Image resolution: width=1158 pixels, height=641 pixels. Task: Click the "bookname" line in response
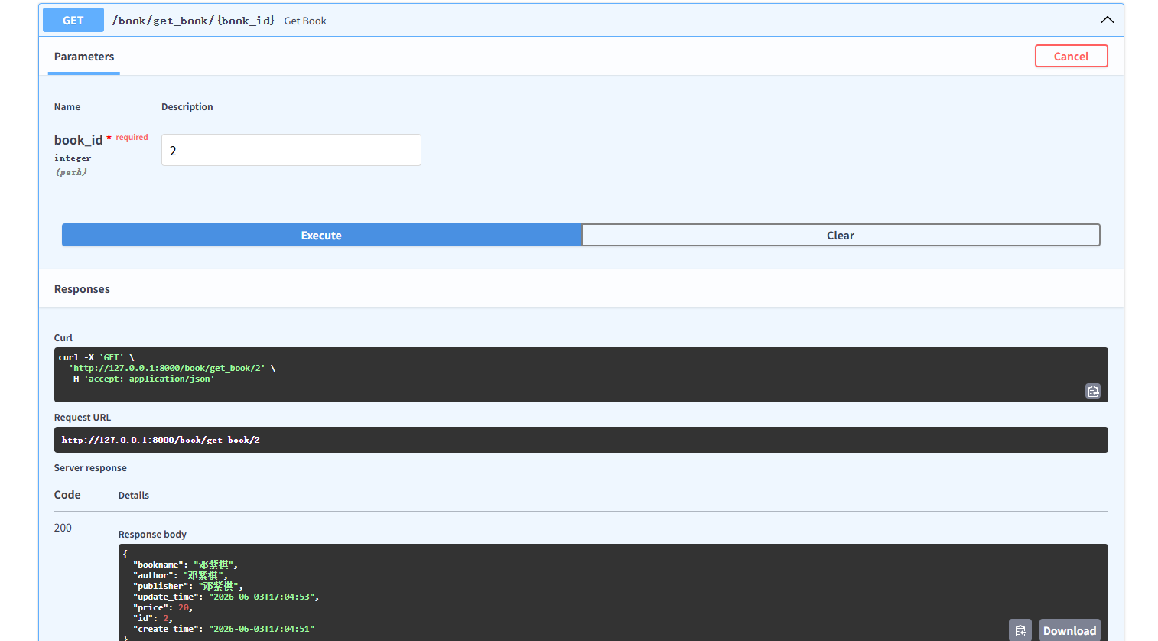(186, 565)
